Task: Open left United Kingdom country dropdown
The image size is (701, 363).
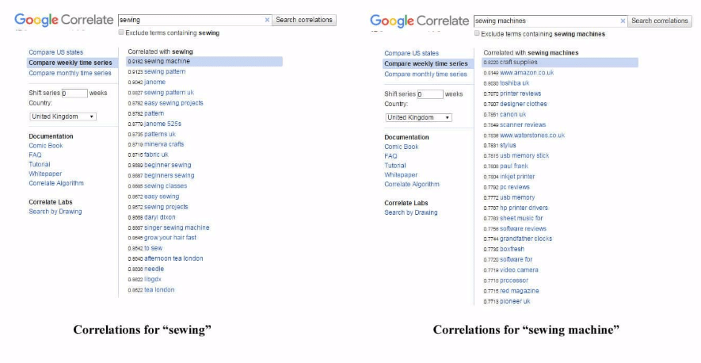Action: click(x=63, y=117)
